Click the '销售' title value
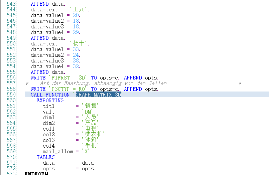269x175 pixels. (x=90, y=106)
